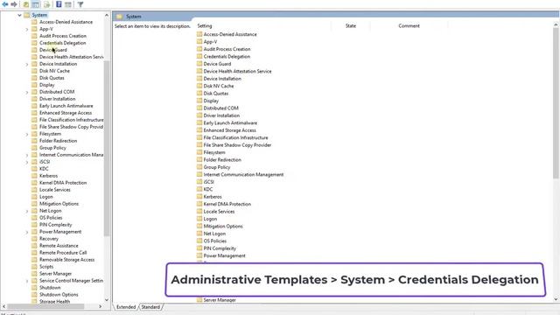Click details pane scrollbar up arrow

tap(556, 24)
